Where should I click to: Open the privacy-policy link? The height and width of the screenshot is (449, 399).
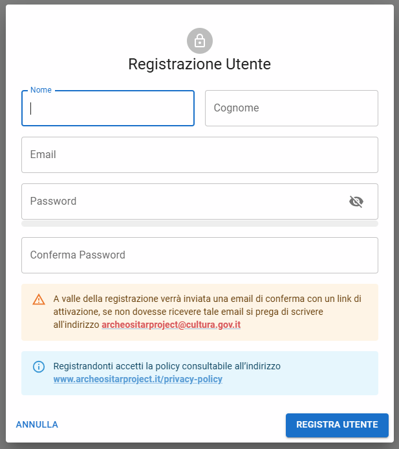pyautogui.click(x=138, y=379)
